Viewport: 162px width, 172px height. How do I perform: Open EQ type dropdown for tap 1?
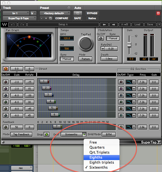coord(134,82)
